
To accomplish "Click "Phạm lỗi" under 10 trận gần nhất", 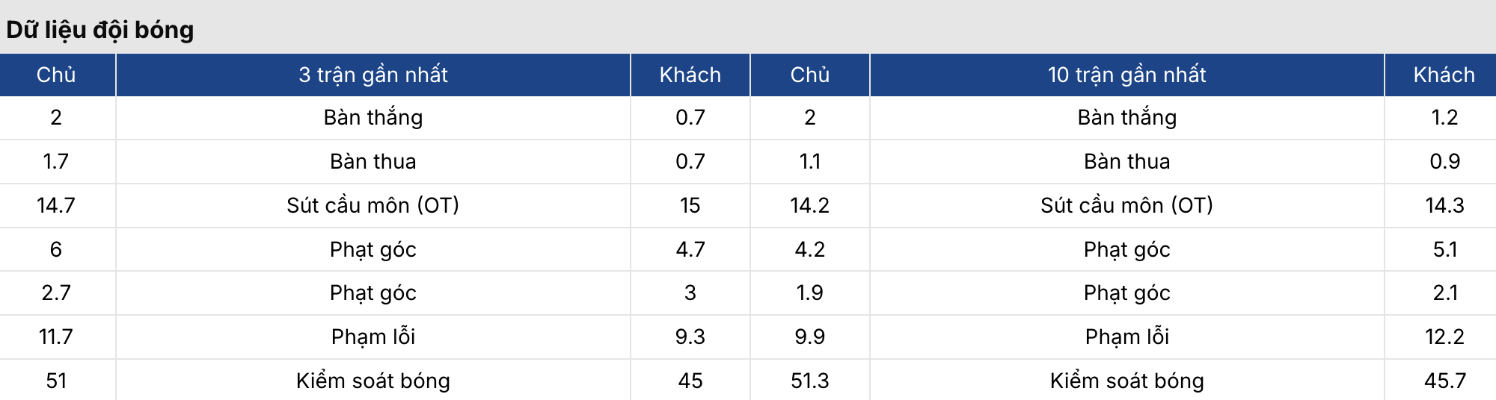I will [x=1126, y=337].
